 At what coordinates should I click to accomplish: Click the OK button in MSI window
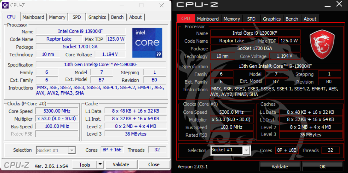point(322,166)
